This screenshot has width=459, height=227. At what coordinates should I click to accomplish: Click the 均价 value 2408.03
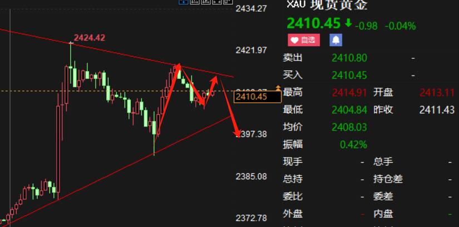pos(349,127)
